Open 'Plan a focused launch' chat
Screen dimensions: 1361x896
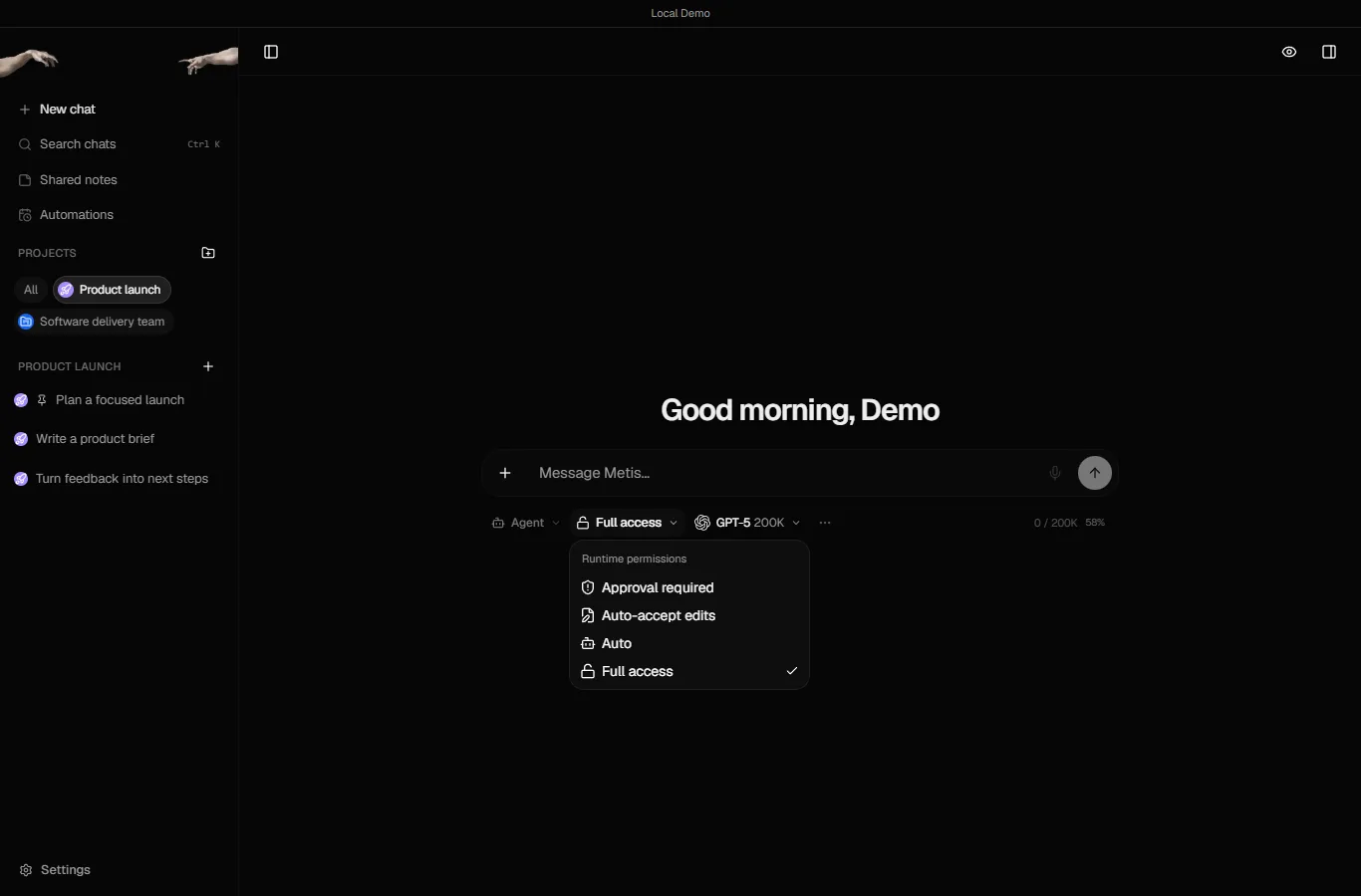click(x=119, y=400)
